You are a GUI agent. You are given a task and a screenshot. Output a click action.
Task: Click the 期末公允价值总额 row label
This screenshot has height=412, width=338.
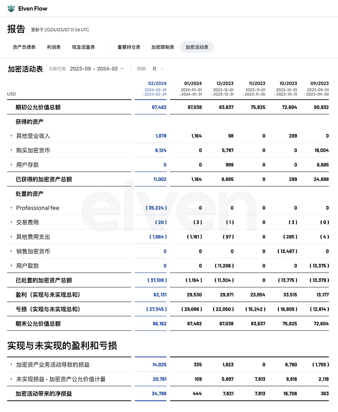[38, 324]
